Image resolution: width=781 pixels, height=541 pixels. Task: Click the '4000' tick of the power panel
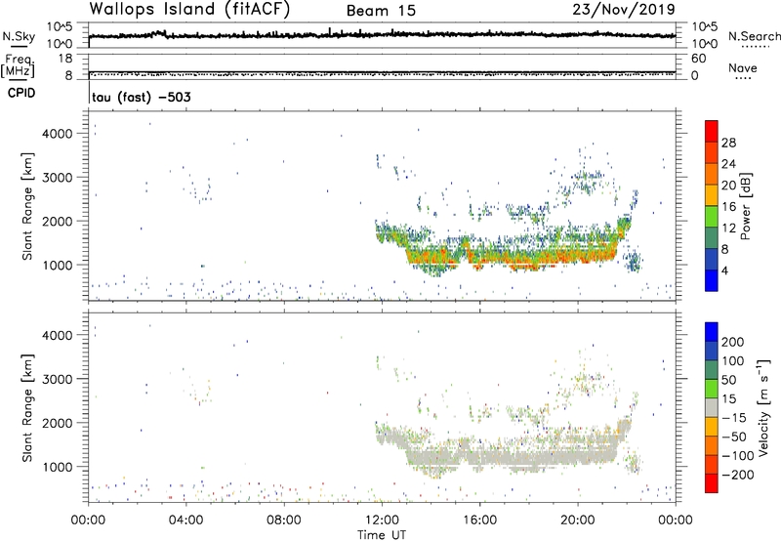click(58, 134)
